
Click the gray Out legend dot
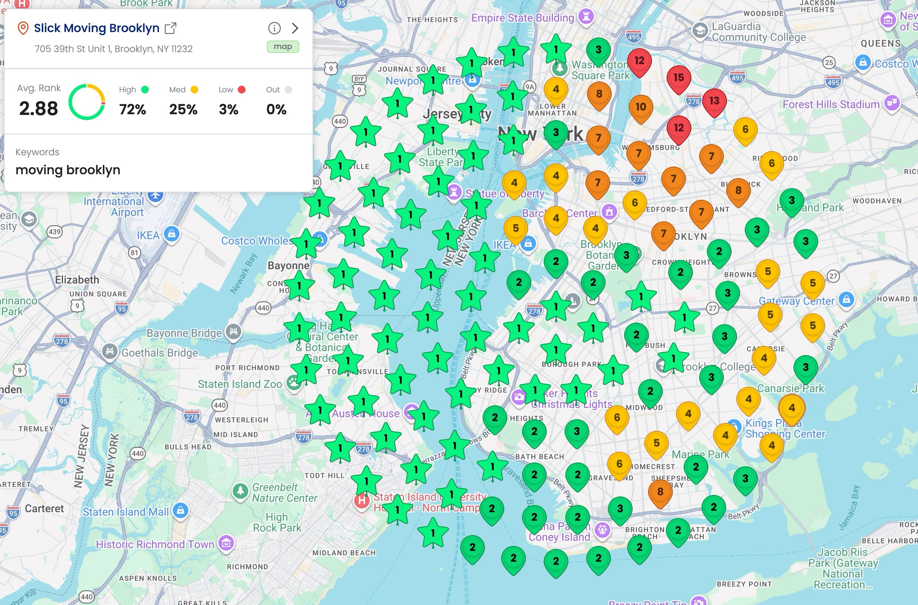(288, 90)
